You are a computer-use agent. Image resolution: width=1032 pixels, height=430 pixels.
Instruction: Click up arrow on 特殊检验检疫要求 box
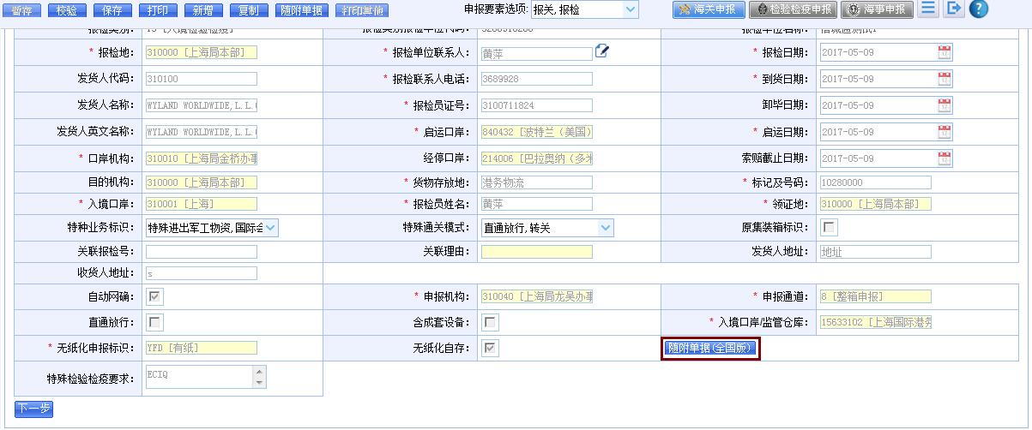(x=259, y=372)
